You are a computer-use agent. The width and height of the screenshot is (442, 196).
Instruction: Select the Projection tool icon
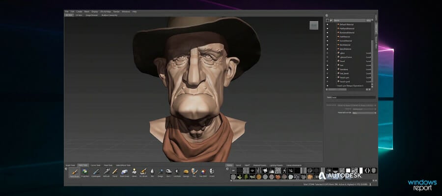(x=85, y=172)
